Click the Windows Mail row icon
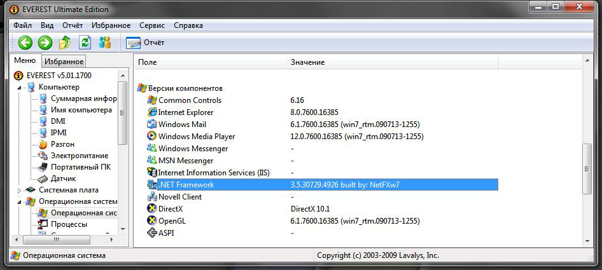 (x=151, y=125)
